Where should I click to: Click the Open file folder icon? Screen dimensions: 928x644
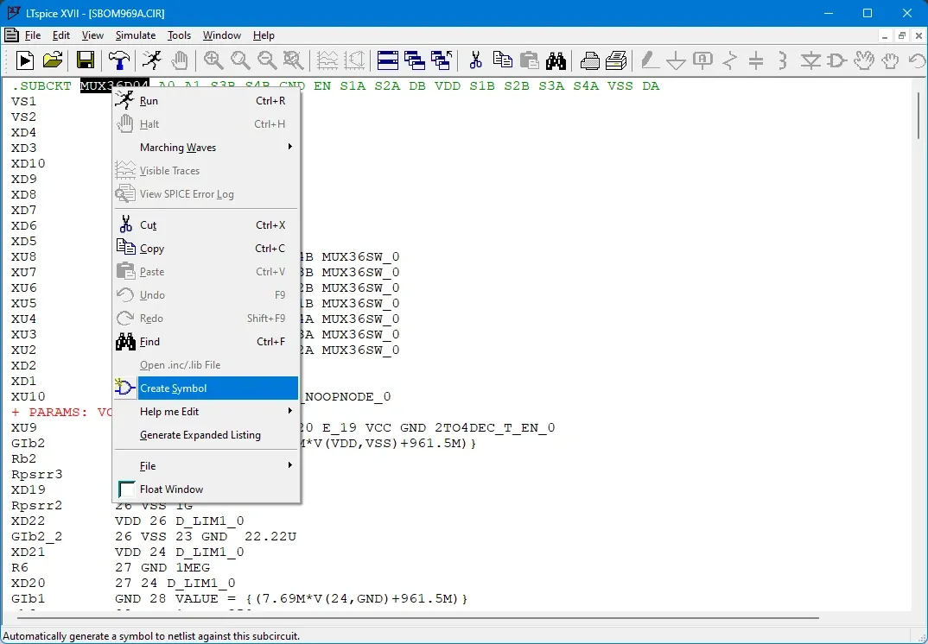click(53, 60)
